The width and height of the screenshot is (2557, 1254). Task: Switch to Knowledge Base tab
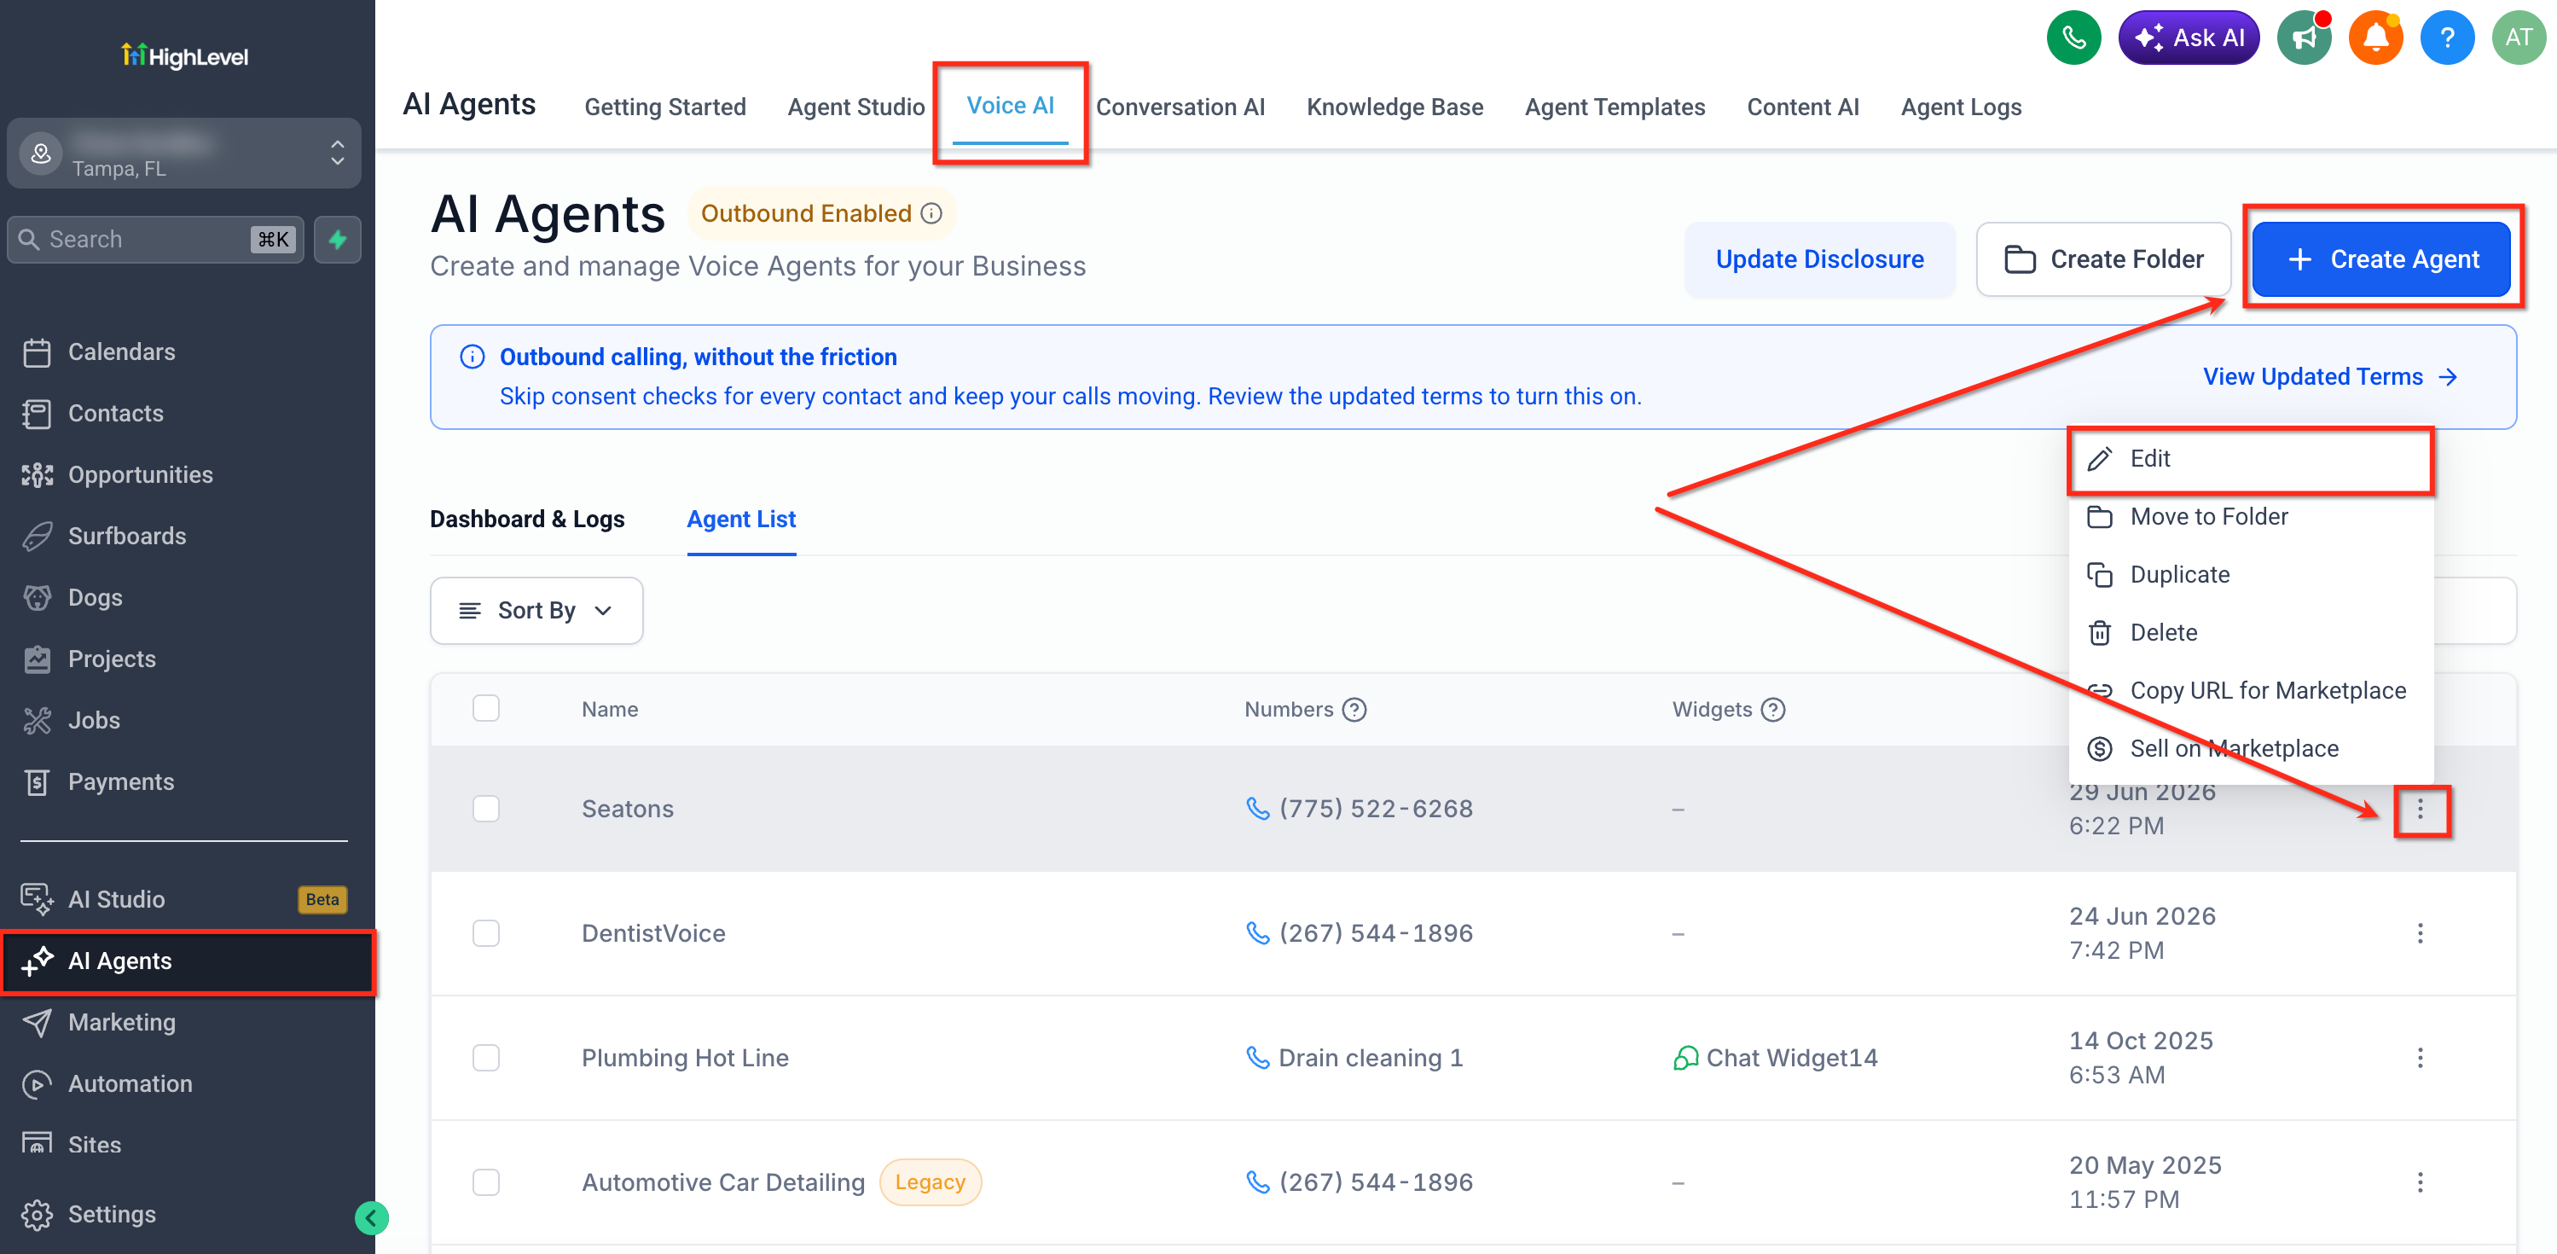point(1394,107)
